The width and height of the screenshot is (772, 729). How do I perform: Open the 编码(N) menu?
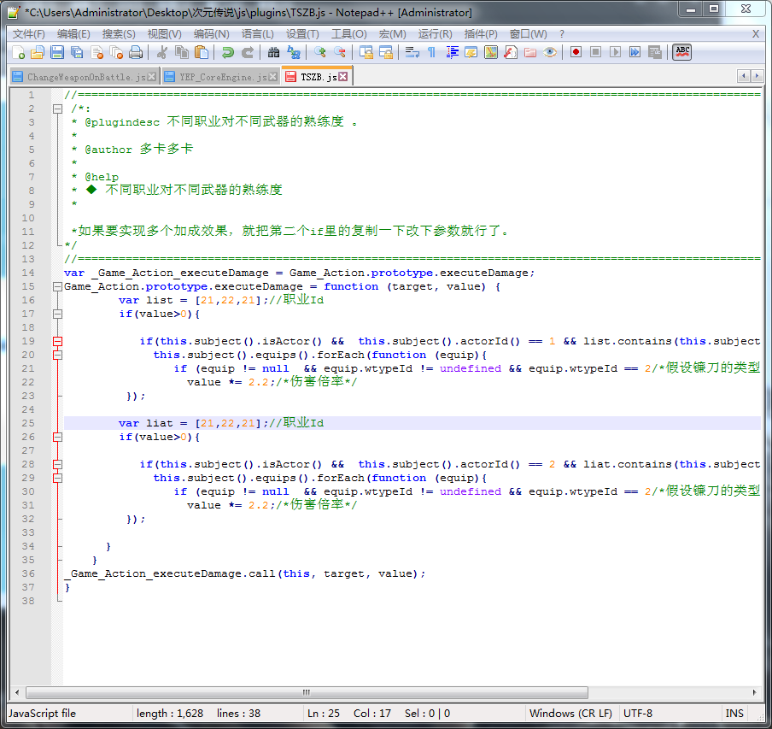(x=211, y=34)
